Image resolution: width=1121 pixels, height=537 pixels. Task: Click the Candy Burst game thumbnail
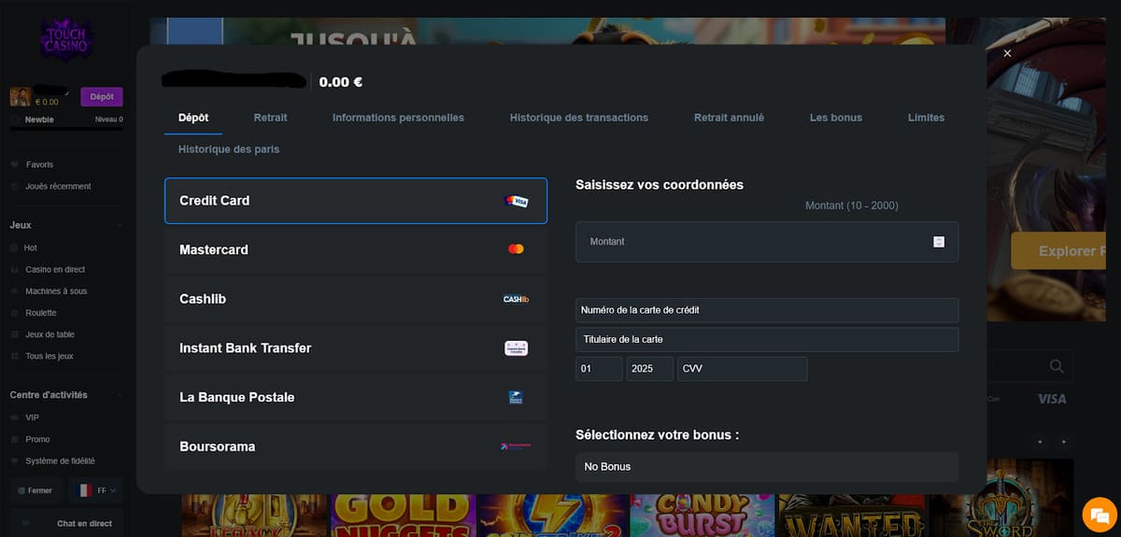coord(703,515)
